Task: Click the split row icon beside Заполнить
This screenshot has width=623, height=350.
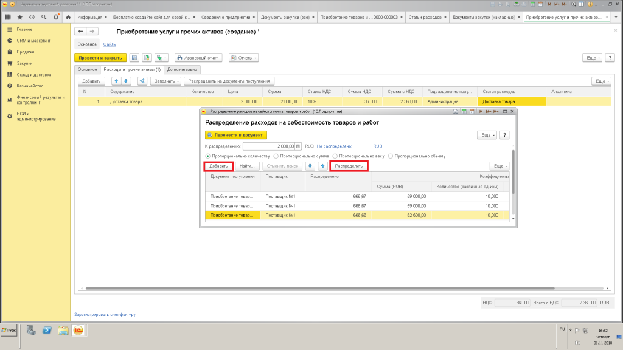Action: coord(142,81)
